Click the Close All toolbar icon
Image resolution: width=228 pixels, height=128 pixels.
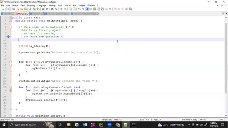(21, 9)
